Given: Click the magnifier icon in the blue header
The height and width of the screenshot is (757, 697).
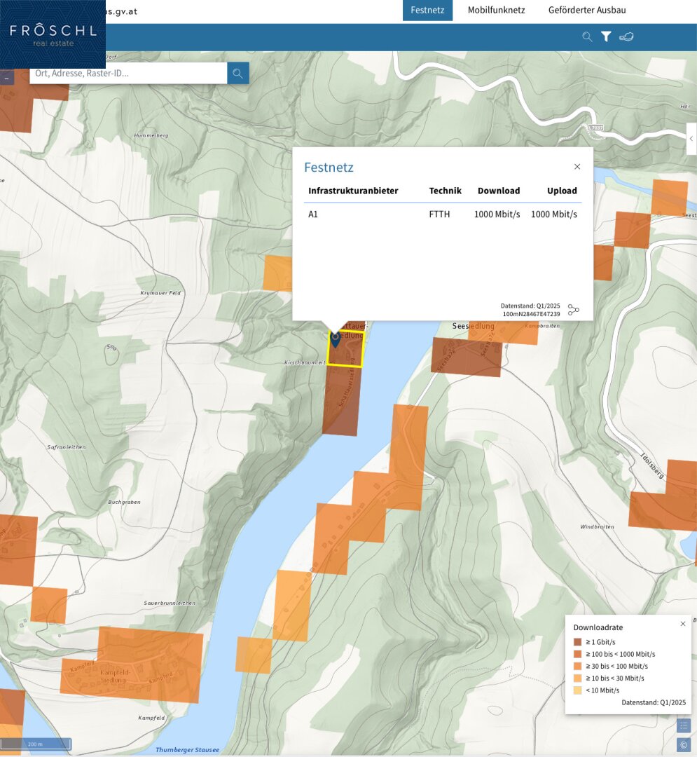Looking at the screenshot, I should [587, 37].
